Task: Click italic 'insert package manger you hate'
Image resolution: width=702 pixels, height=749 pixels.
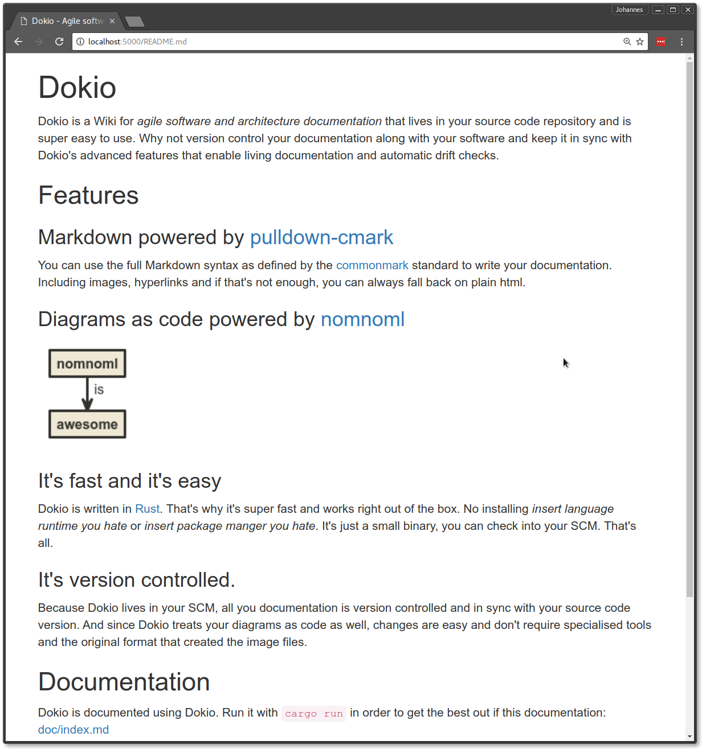Action: (230, 526)
